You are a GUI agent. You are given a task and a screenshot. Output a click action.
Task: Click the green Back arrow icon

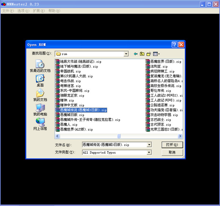136,54
